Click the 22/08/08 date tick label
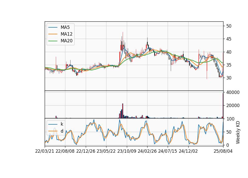The image size is (248, 178). pos(65,151)
